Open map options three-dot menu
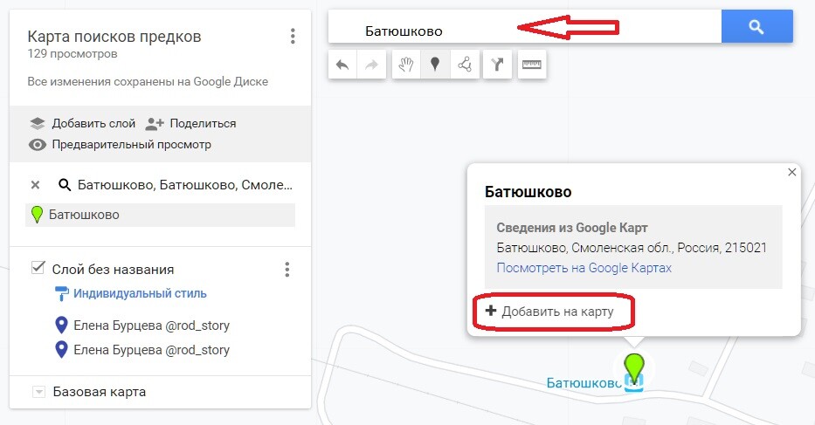Viewport: 815px width, 425px height. tap(293, 37)
